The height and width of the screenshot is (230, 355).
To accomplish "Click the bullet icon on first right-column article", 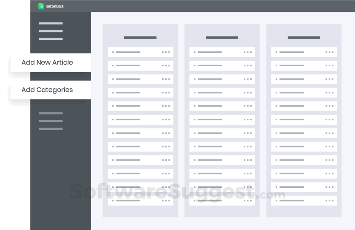I will (276, 52).
